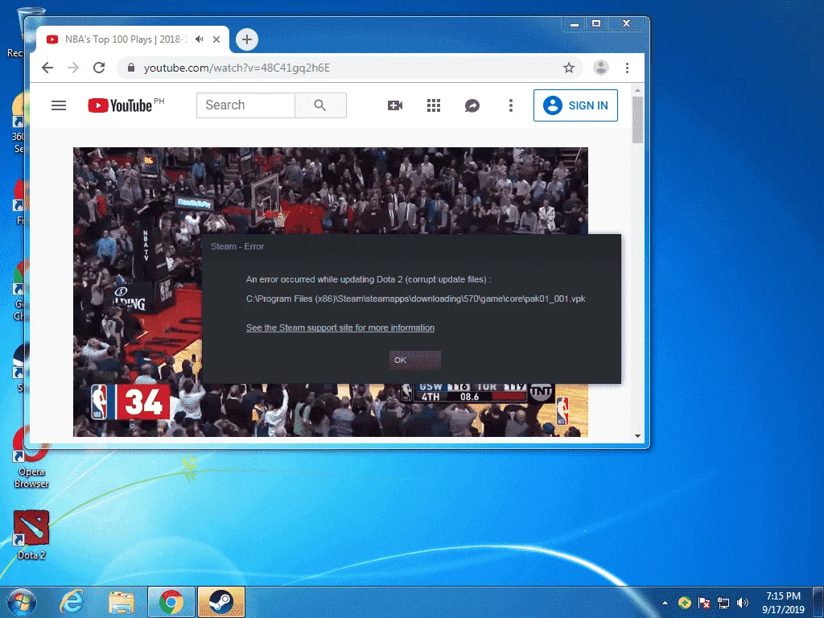Image resolution: width=824 pixels, height=618 pixels.
Task: Maximize the Chrome window
Action: click(596, 23)
